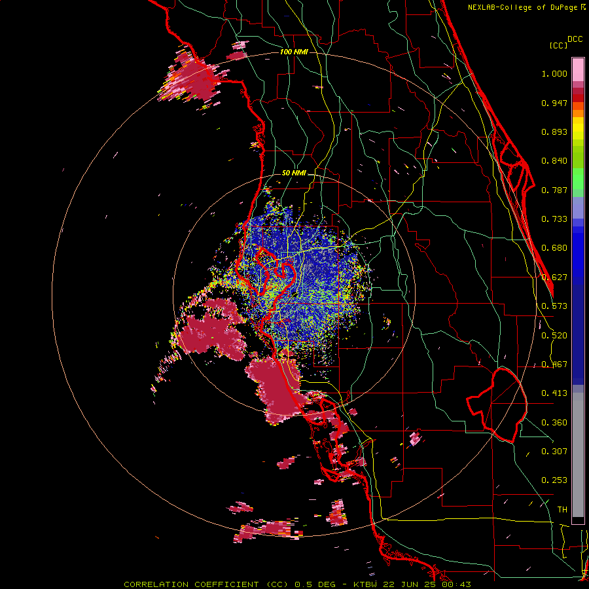Click the 0.307 value on the color scale
Viewport: 589px width, 589px height.
[x=554, y=451]
